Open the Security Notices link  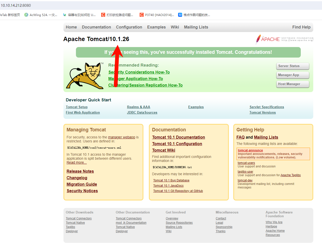(x=82, y=191)
